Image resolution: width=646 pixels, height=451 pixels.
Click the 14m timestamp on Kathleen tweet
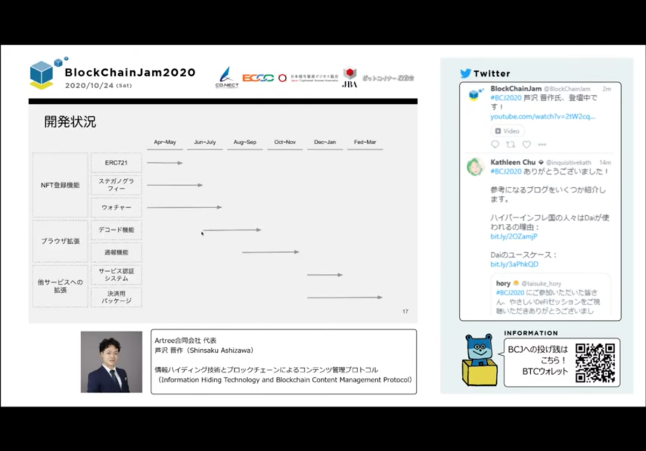click(x=605, y=163)
